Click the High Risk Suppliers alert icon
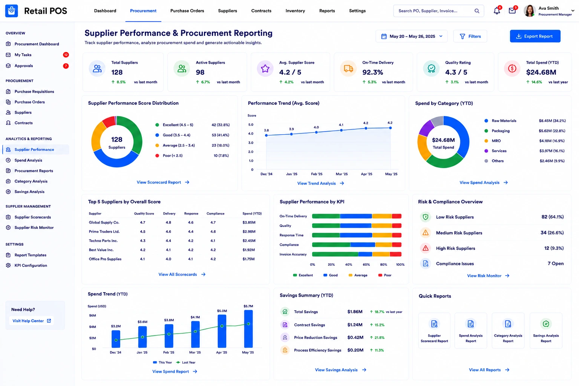This screenshot has height=386, width=579. (x=426, y=248)
